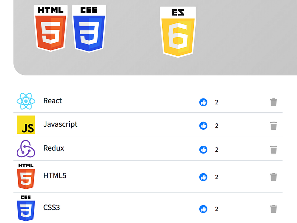Select the React list item label
This screenshot has width=297, height=223.
point(53,101)
